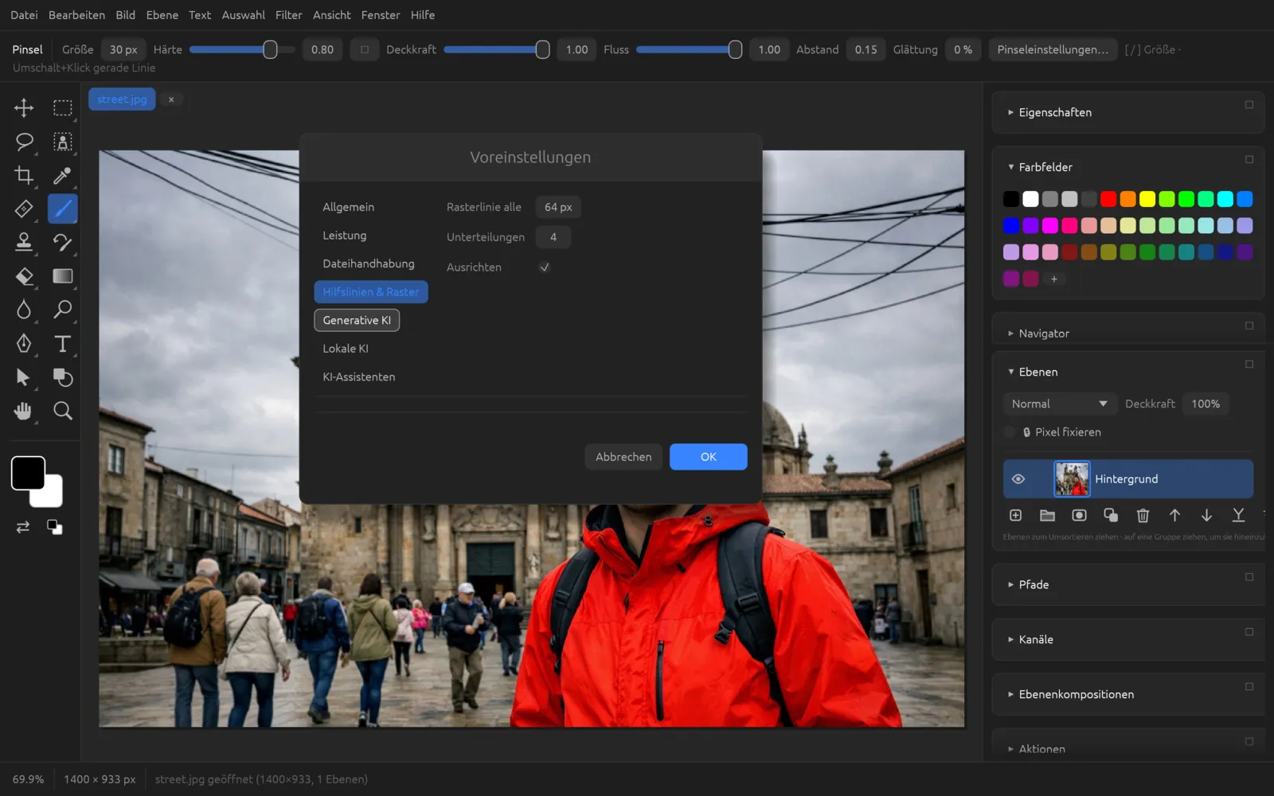Click the Abbrechen button
Screen dimensions: 1274x796
coord(623,457)
